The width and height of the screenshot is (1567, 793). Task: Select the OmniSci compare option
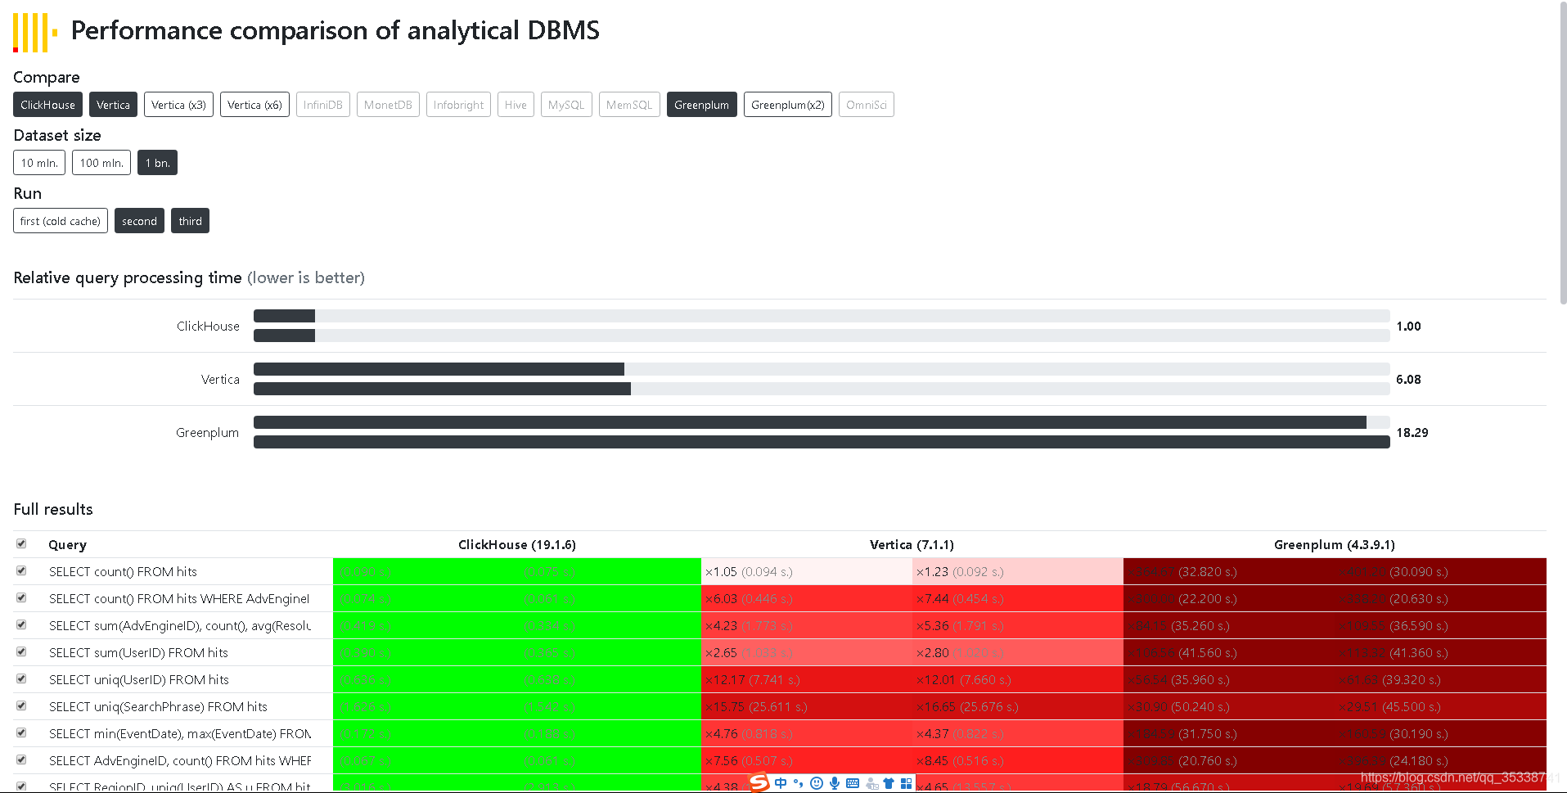867,105
